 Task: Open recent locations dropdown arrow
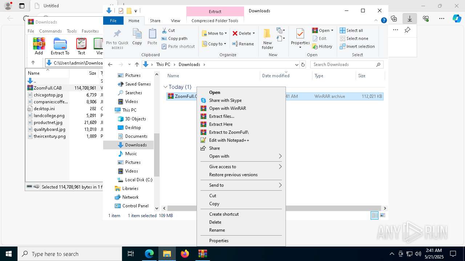tap(129, 65)
